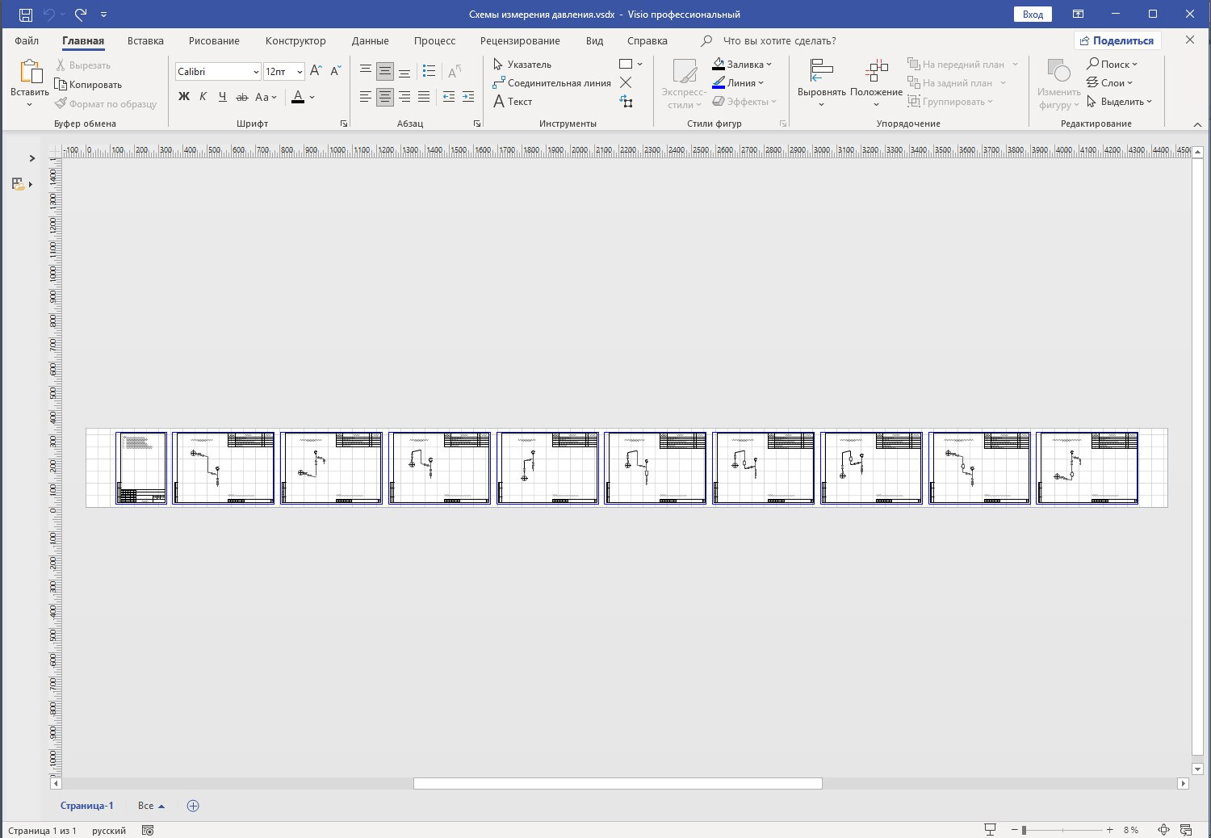Choose the Connector tool (Соединительная линия)

coord(551,83)
